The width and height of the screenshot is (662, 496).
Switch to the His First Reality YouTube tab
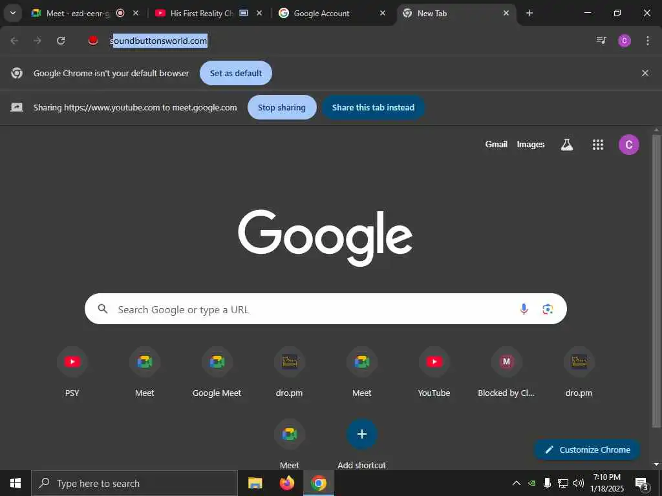(202, 13)
